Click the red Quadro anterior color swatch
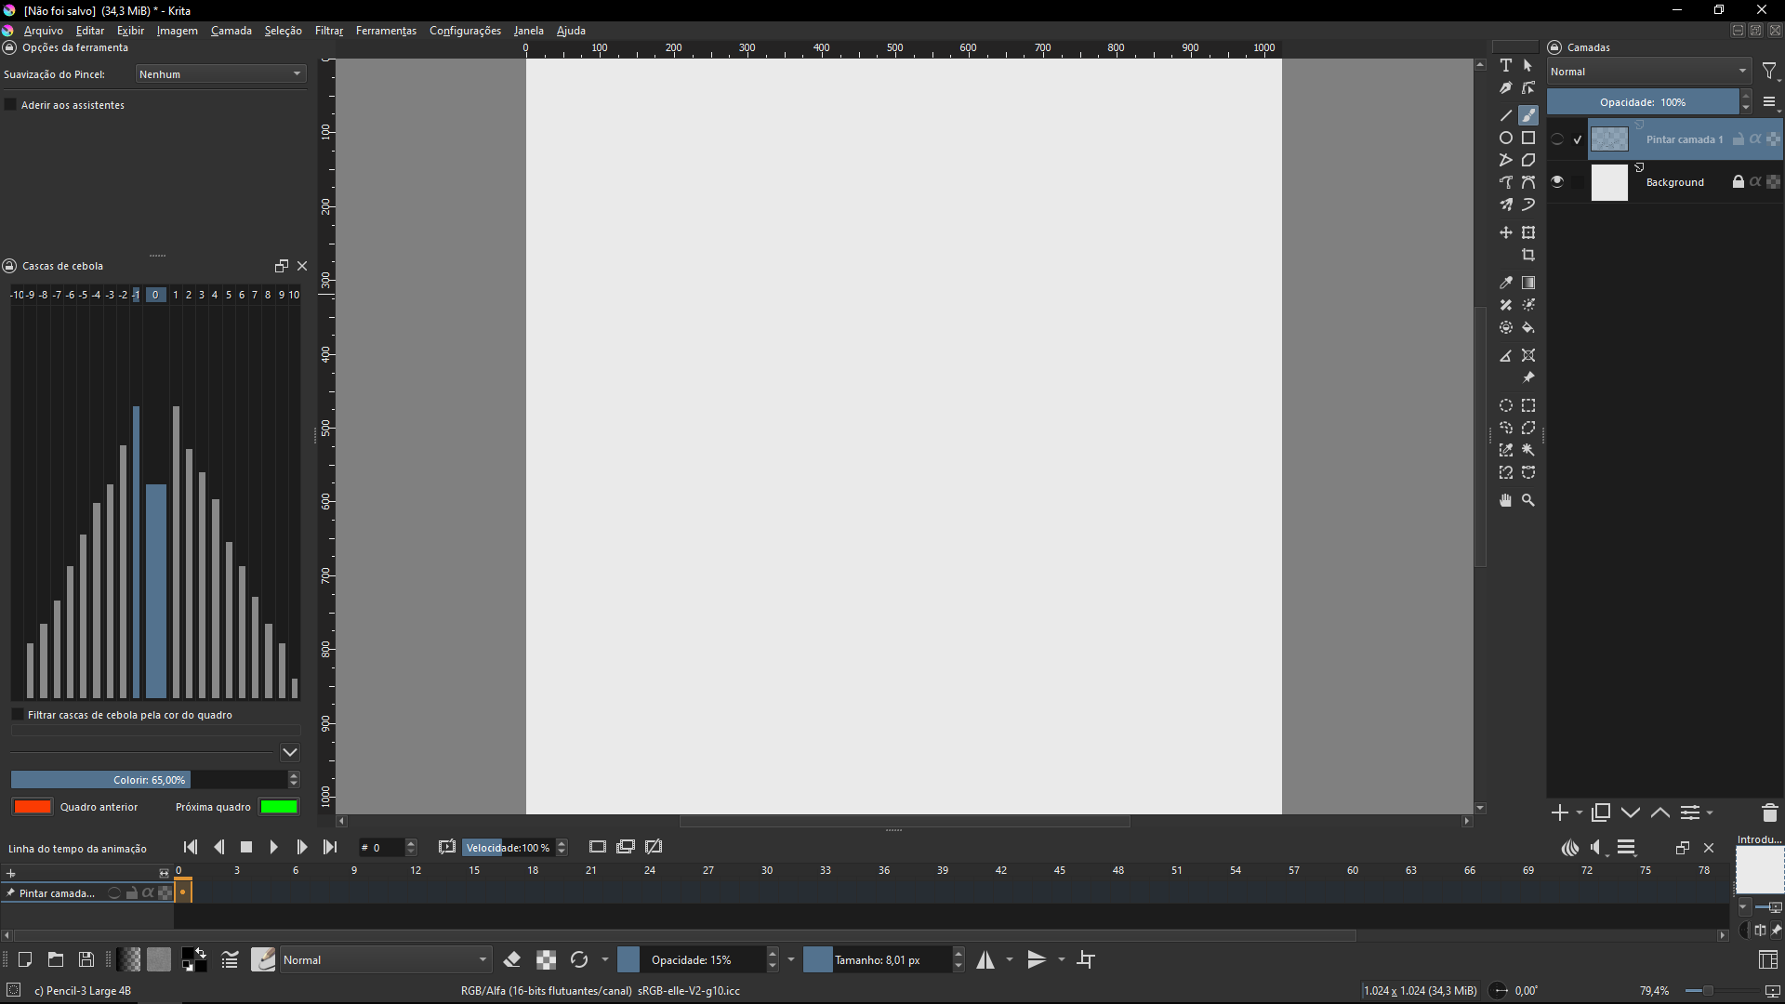The width and height of the screenshot is (1785, 1004). pos(33,807)
